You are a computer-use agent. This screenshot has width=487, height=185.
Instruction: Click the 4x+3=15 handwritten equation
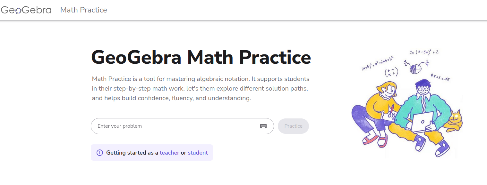(440, 77)
